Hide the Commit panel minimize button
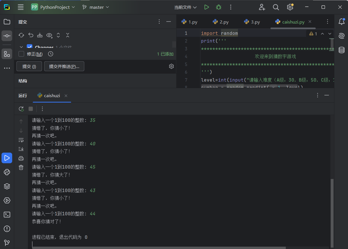This screenshot has height=249, width=348. click(x=169, y=22)
